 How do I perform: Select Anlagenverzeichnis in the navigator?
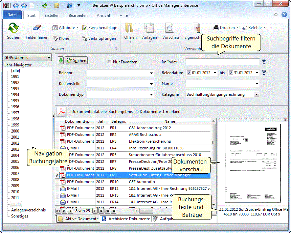tap(28, 210)
